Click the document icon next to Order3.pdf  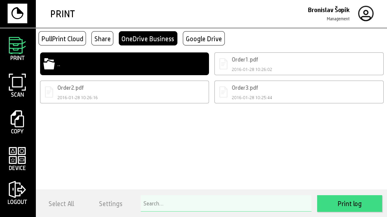[224, 92]
